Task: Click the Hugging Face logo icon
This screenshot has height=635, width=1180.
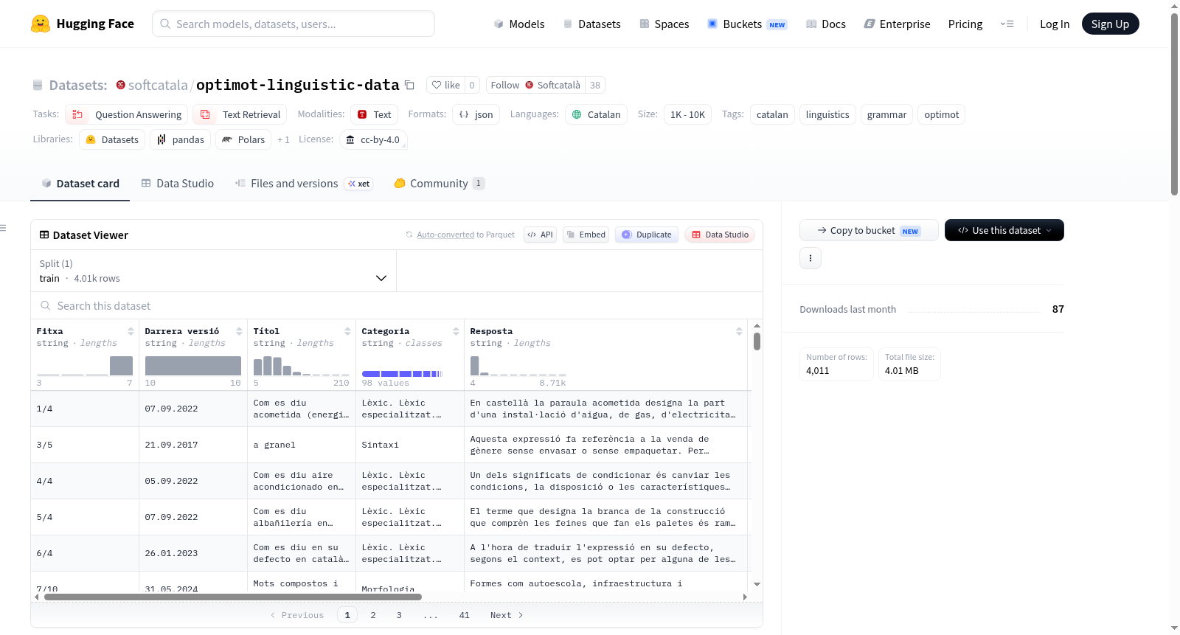Action: [x=41, y=24]
